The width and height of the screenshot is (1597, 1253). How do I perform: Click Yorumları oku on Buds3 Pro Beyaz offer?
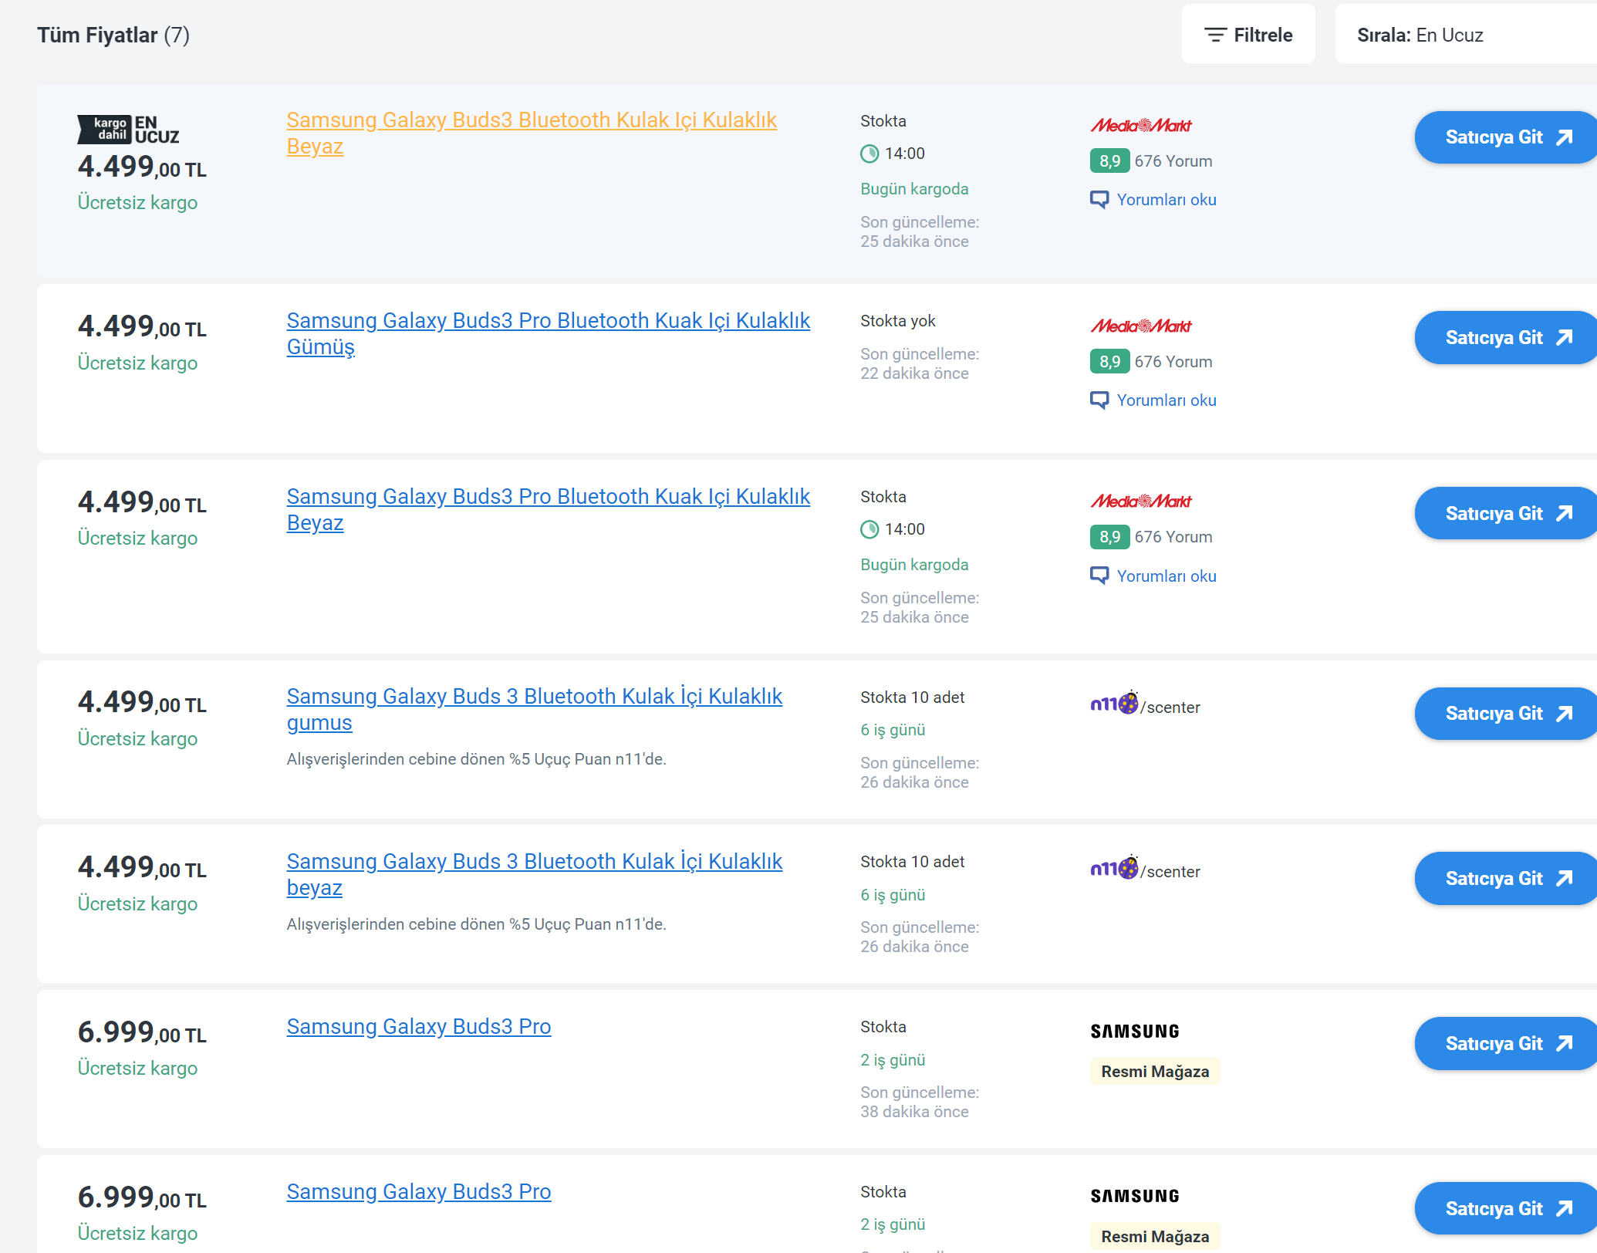tap(1166, 576)
